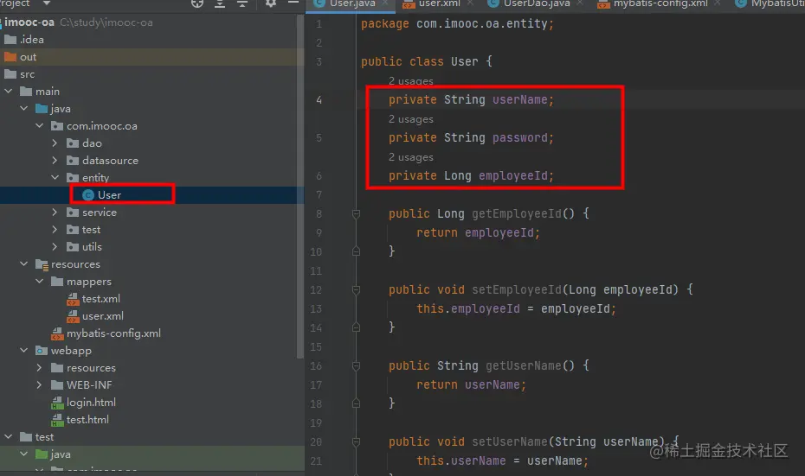
Task: Close the user.xml tab
Action: [470, 3]
